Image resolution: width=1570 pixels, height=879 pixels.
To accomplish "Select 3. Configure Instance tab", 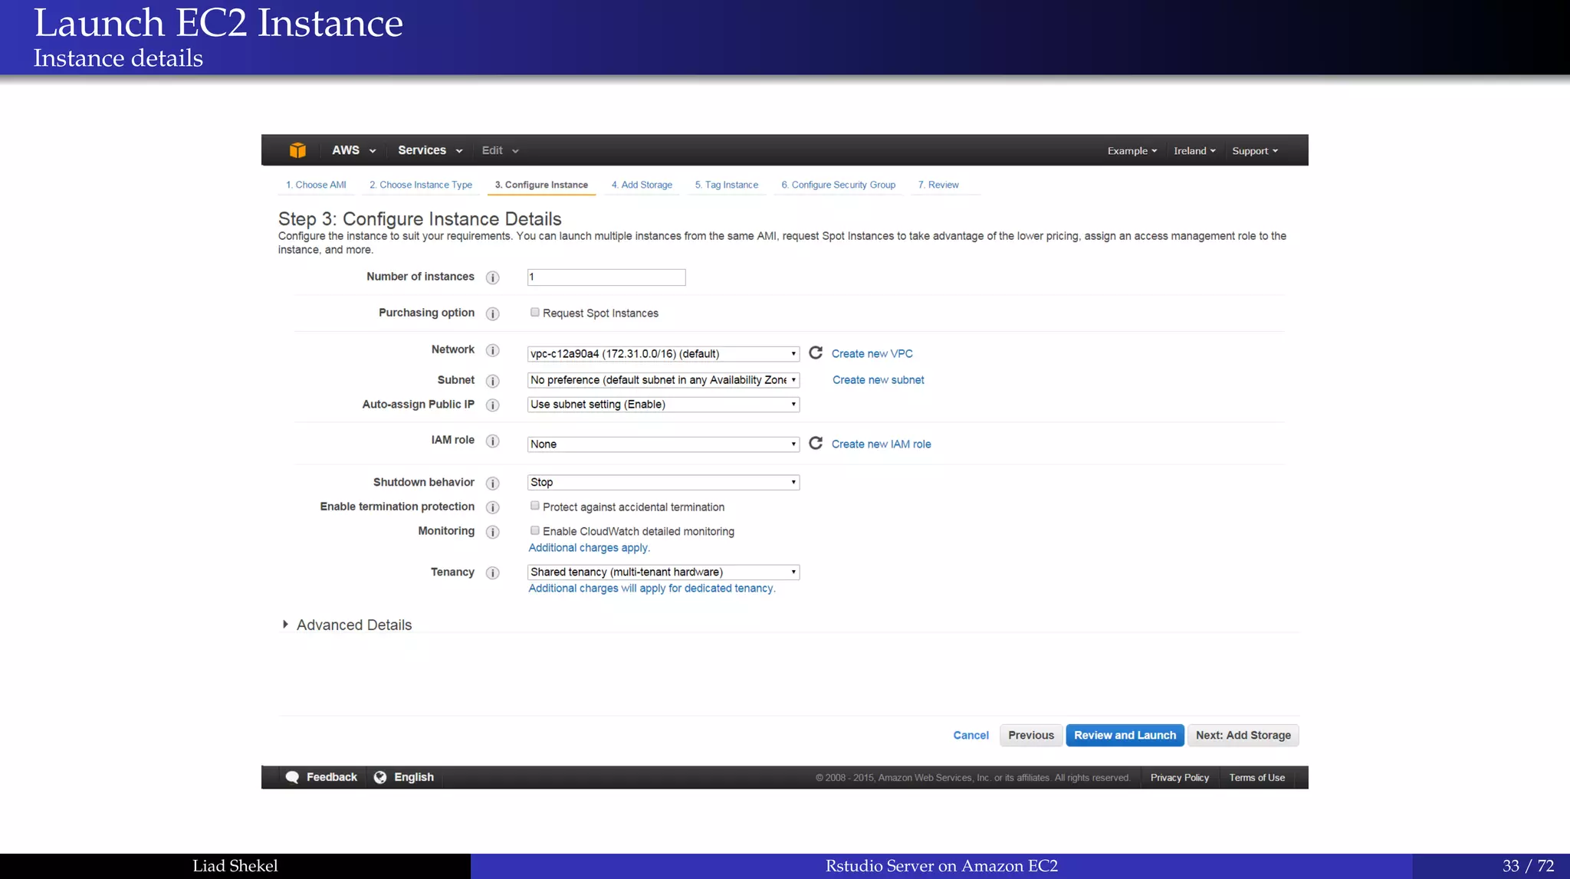I will pyautogui.click(x=541, y=185).
